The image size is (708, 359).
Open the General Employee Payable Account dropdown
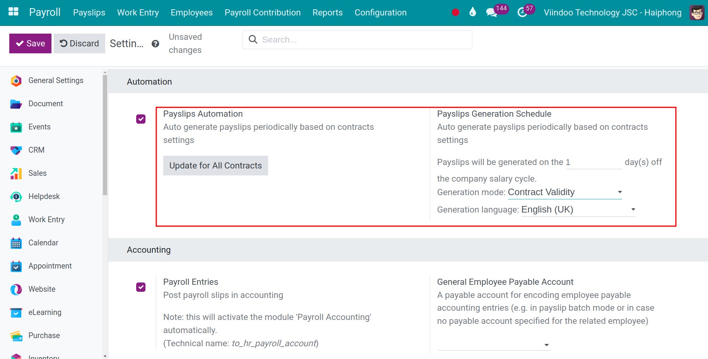click(494, 344)
